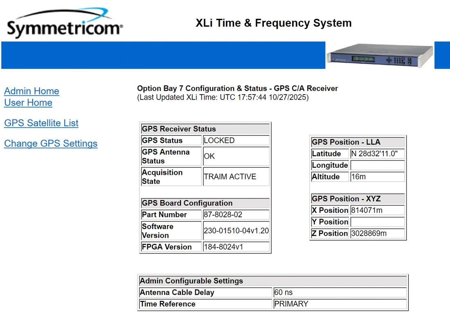Open Change GPS Settings page
This screenshot has height=320, width=450.
coord(51,144)
